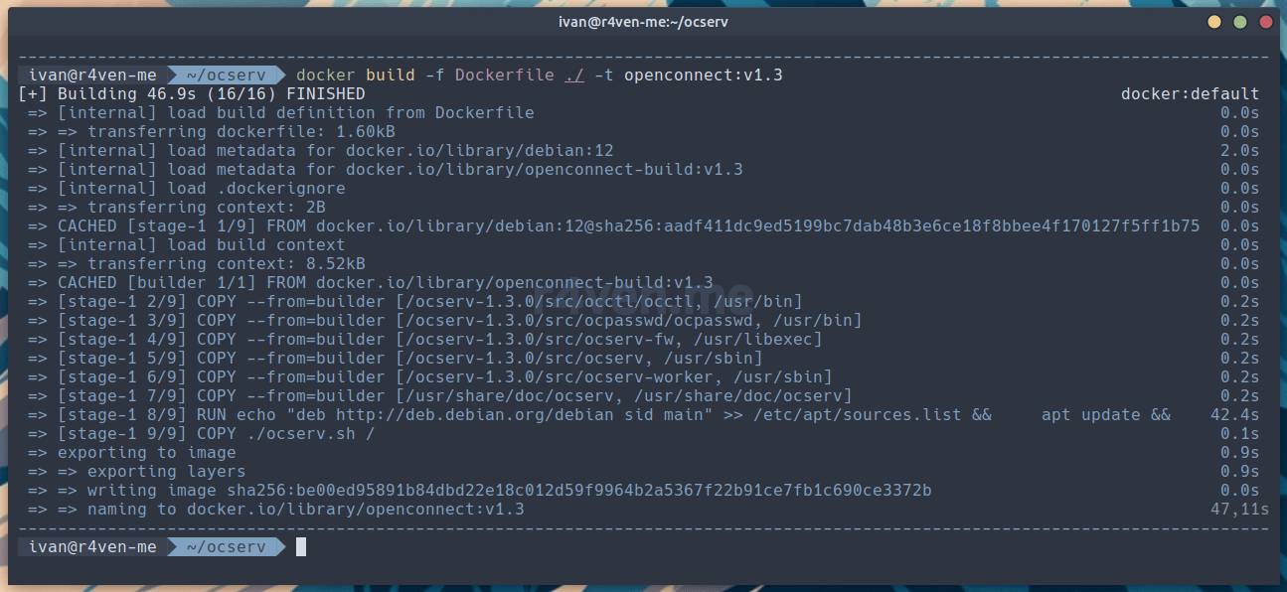
Task: Click the openconnect:v1.3 tag in the command
Action: (703, 75)
